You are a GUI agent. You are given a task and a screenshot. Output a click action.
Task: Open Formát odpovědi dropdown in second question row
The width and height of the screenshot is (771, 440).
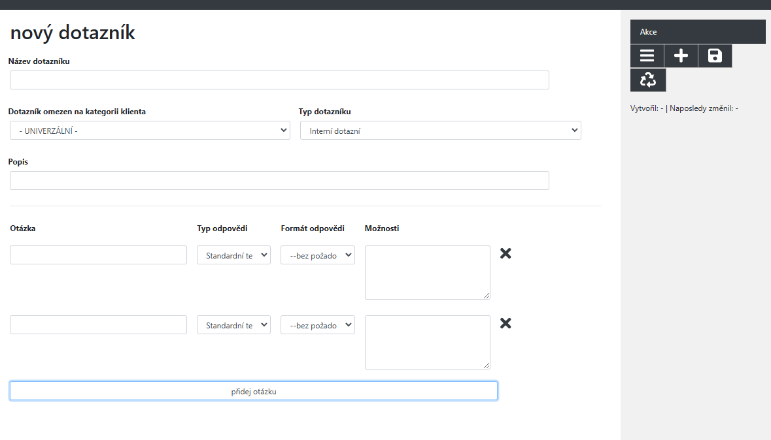pos(318,325)
